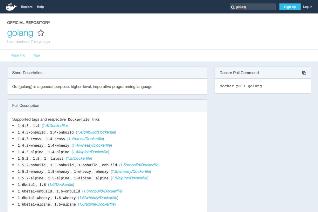Open the 1.5/Dockerfile link

click(x=79, y=158)
